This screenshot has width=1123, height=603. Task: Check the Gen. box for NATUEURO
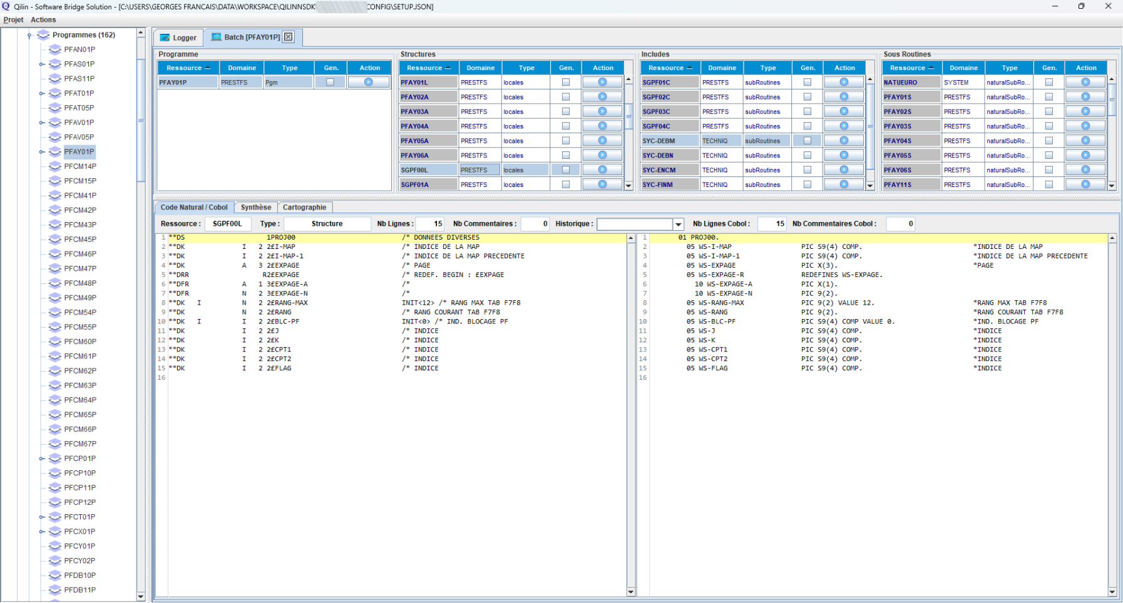[1049, 81]
